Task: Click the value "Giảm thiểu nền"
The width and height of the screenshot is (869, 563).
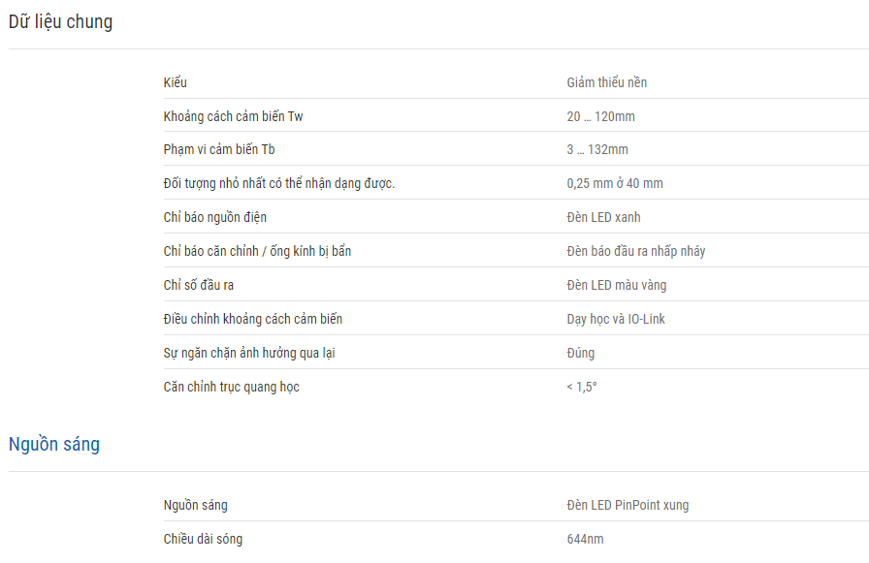Action: click(607, 82)
